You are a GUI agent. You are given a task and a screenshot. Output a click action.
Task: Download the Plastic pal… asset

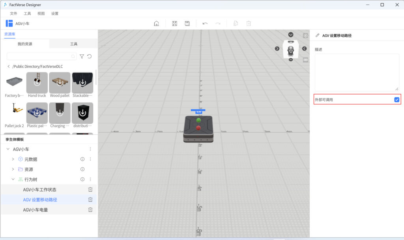pyautogui.click(x=37, y=113)
